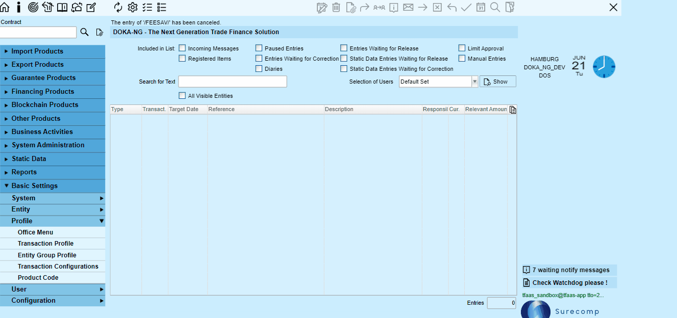Toggle Static Data Entries Waiting for Release
The image size is (677, 318).
(344, 58)
